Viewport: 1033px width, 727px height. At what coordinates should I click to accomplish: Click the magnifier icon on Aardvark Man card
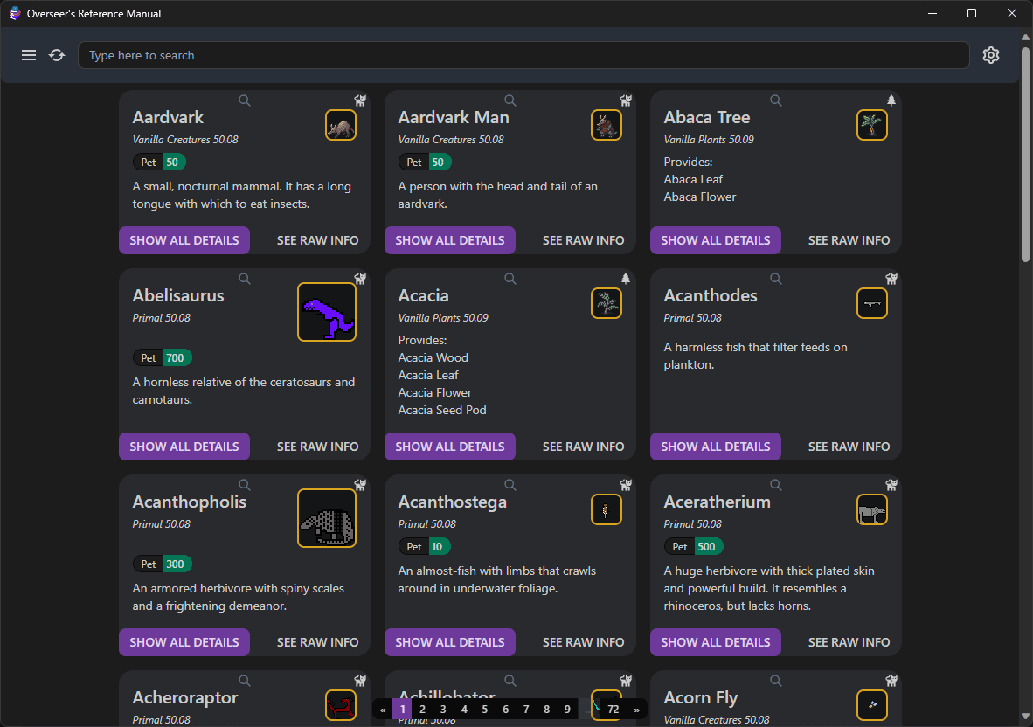click(510, 100)
